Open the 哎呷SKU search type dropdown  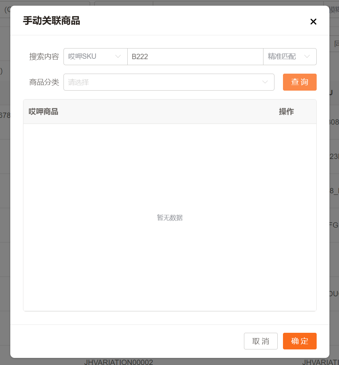pyautogui.click(x=95, y=57)
